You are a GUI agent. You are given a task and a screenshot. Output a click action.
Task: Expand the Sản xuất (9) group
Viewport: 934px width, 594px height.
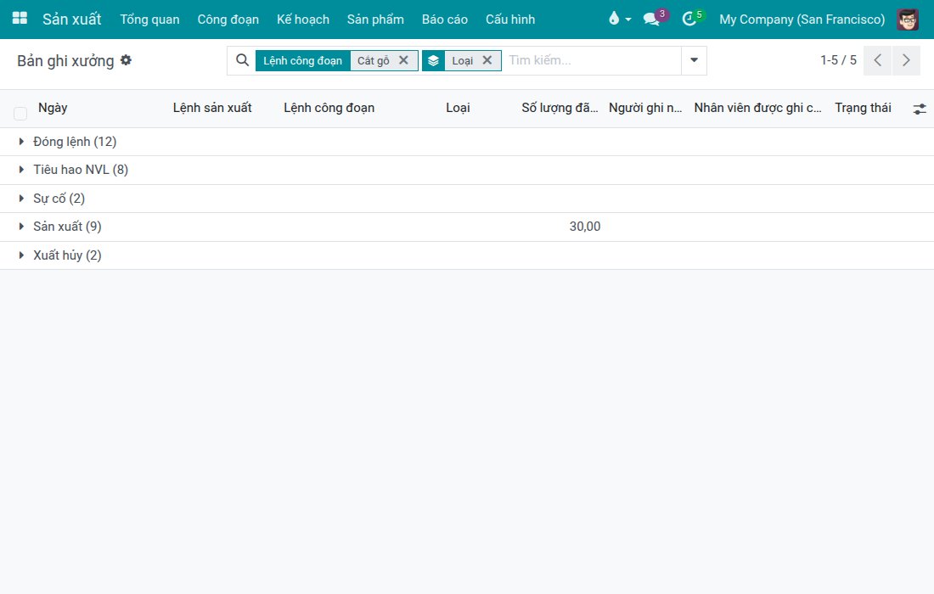tap(467, 227)
